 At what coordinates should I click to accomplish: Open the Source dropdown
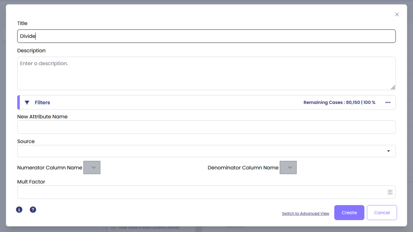pos(206,151)
